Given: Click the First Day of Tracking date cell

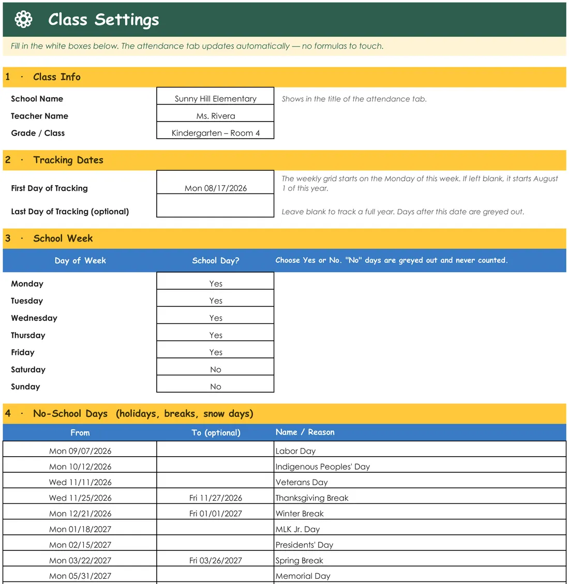Looking at the screenshot, I should [x=215, y=182].
